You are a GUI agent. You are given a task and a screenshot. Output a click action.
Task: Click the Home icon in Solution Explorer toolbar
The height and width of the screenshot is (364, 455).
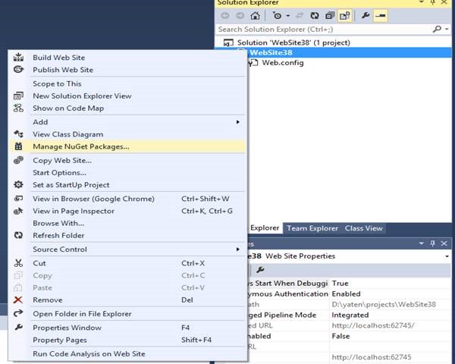click(255, 16)
